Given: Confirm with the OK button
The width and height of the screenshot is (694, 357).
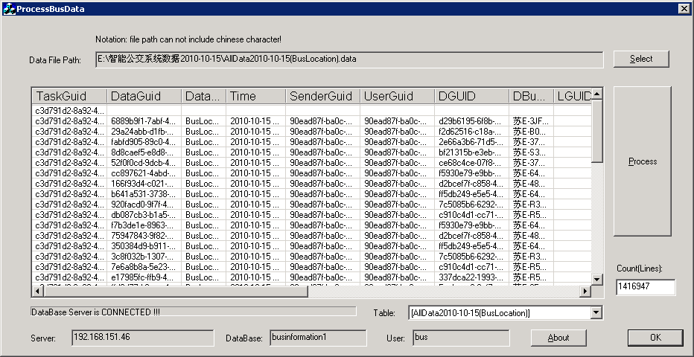Looking at the screenshot, I should [655, 338].
